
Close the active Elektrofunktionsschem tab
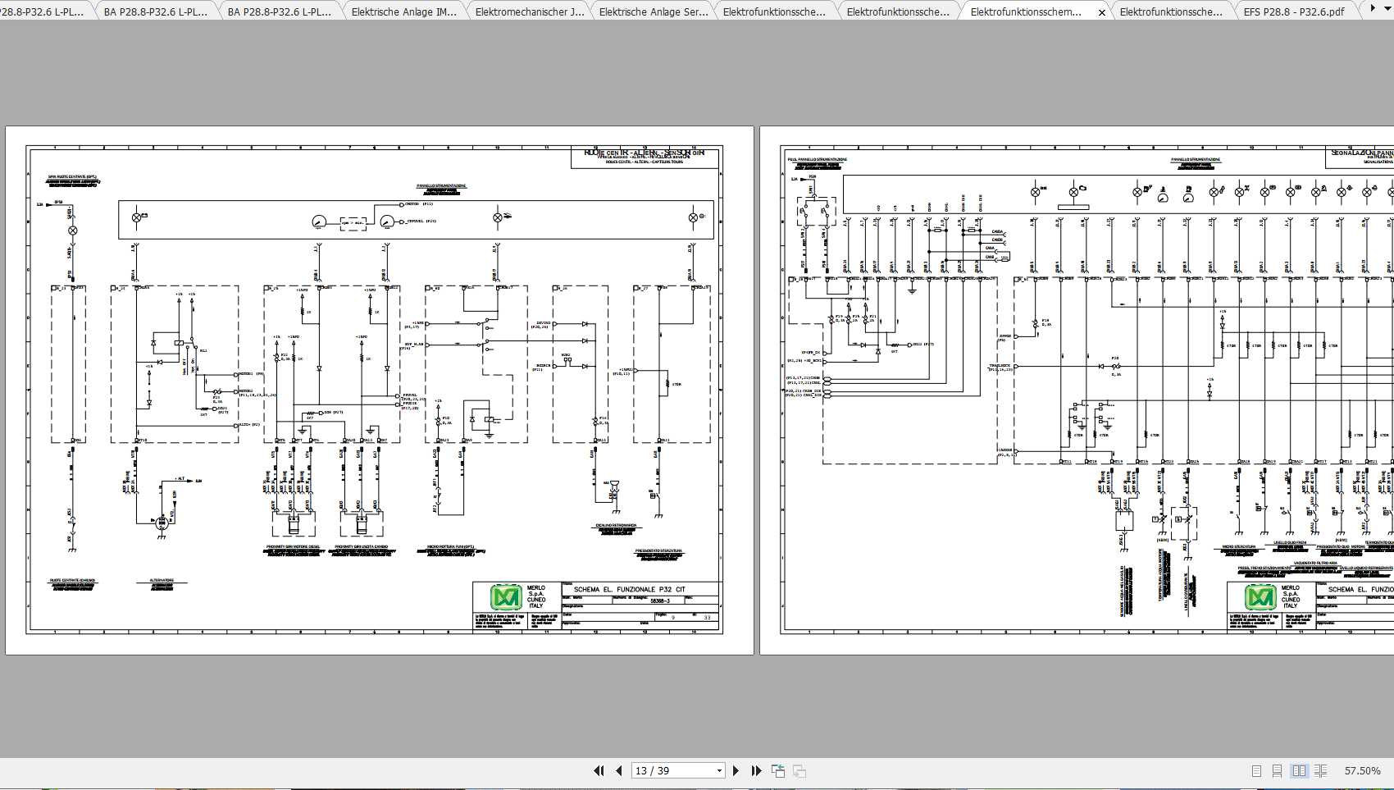click(1102, 12)
